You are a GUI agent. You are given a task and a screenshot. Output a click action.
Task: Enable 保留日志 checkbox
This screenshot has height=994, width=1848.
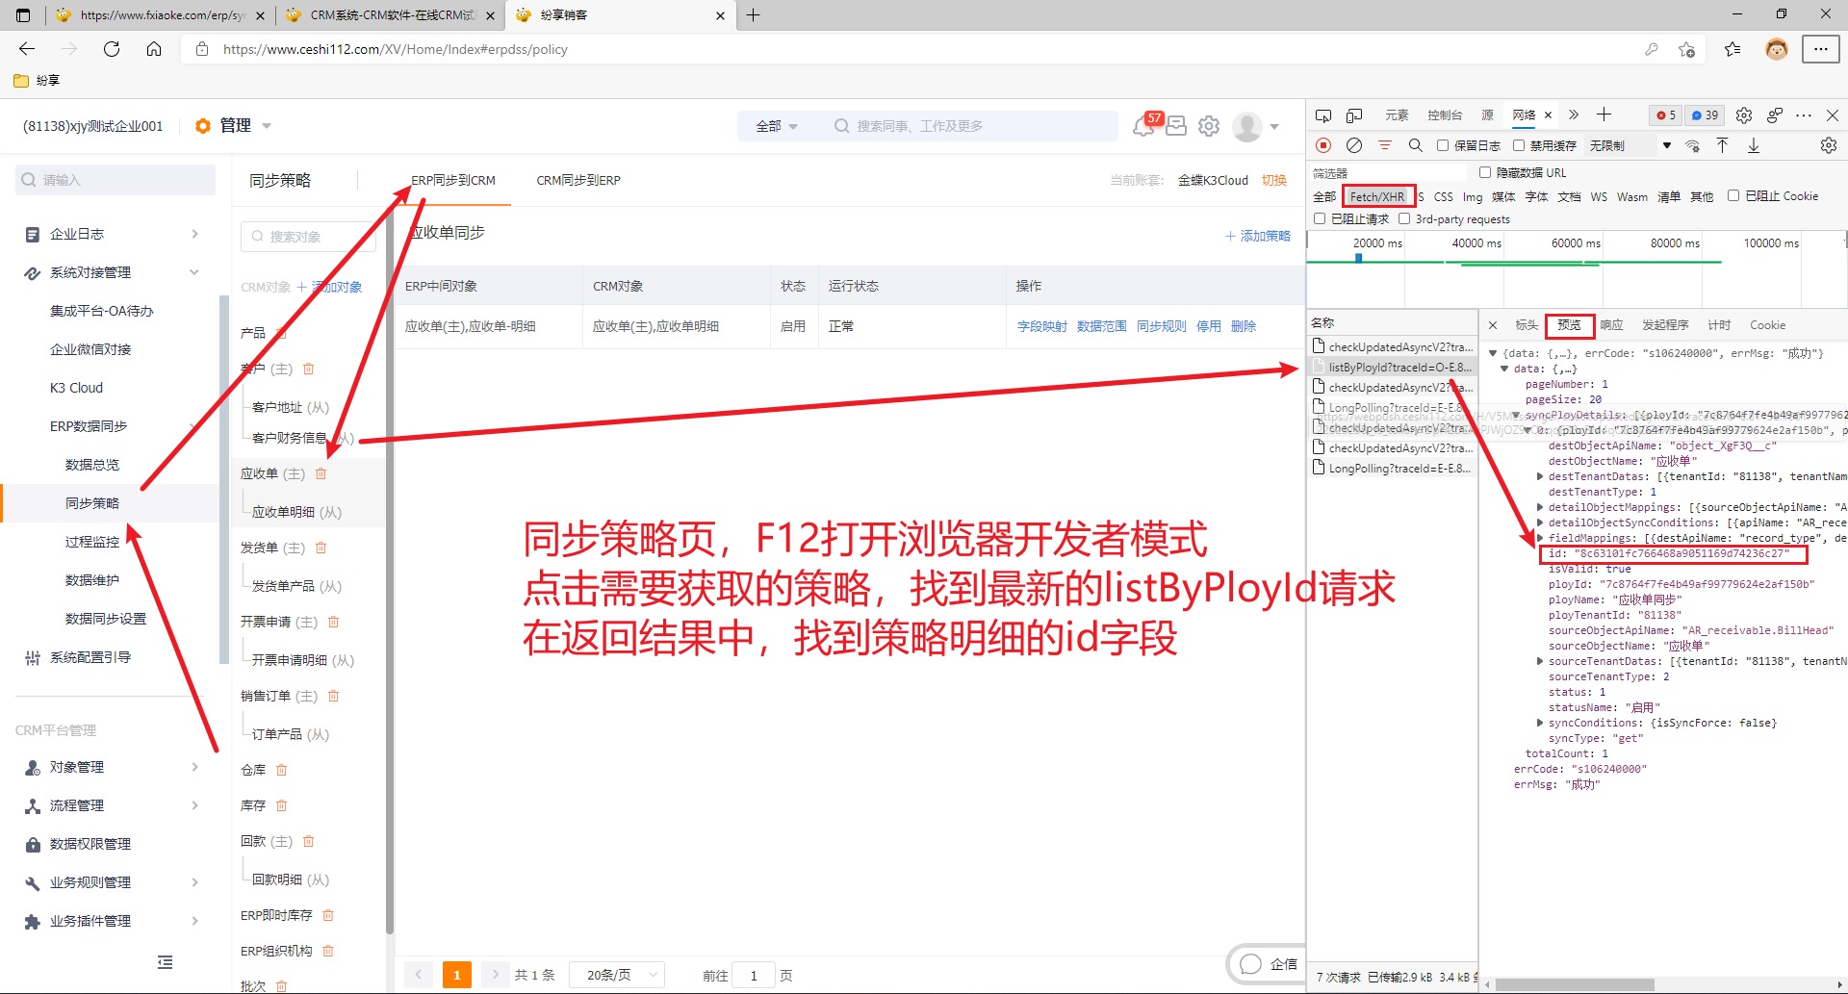(x=1443, y=145)
